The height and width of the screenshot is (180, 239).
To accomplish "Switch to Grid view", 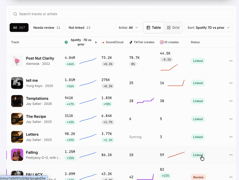I will [x=173, y=28].
